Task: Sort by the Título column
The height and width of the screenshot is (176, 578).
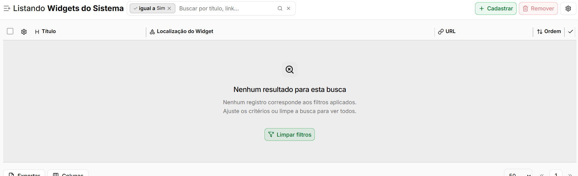Action: tap(46, 31)
